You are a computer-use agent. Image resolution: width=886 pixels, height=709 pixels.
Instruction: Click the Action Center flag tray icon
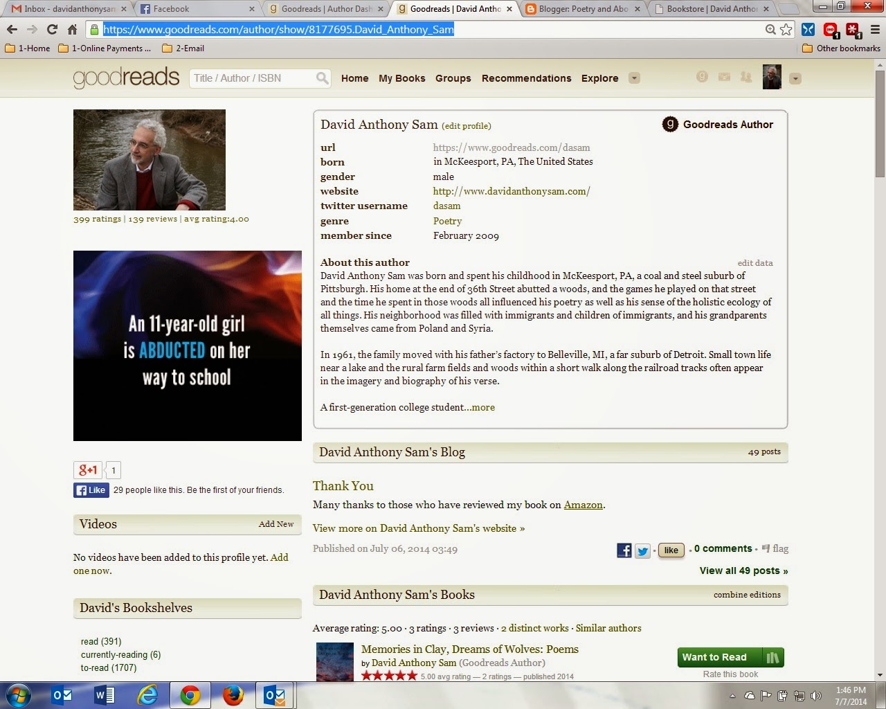pos(766,696)
